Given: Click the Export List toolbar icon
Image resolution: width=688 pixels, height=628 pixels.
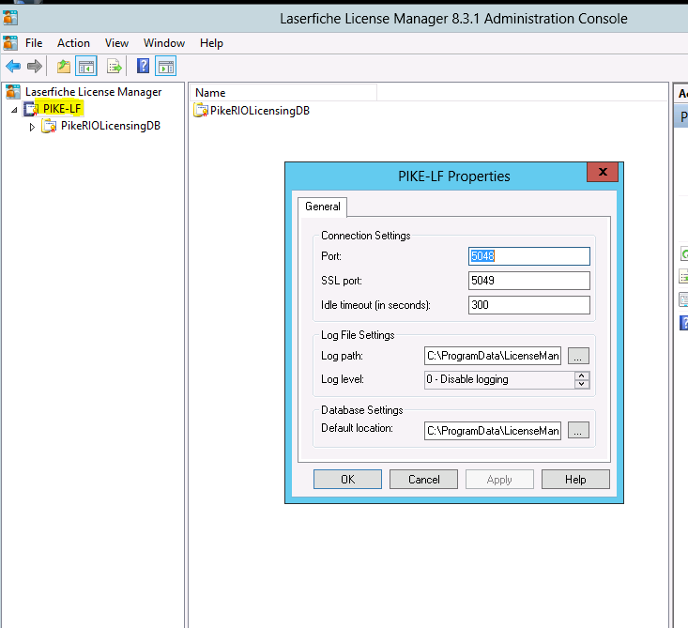Looking at the screenshot, I should 115,67.
